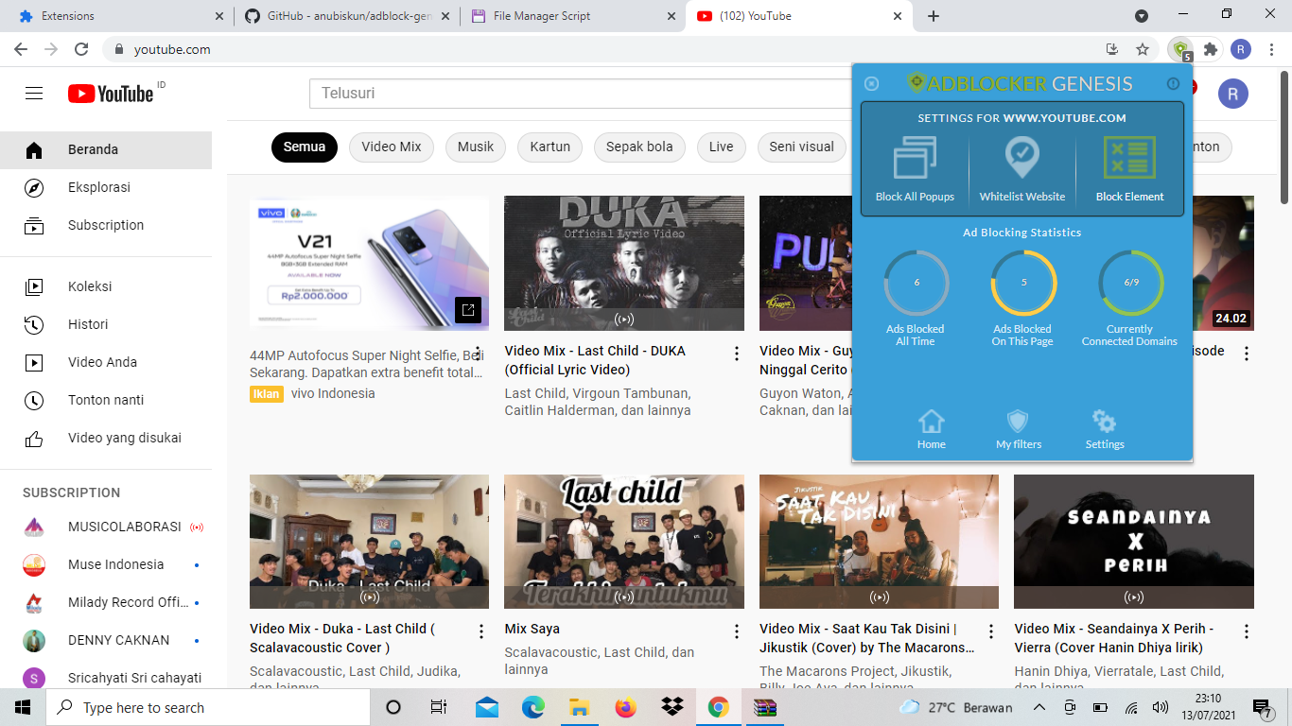This screenshot has width=1292, height=726.
Task: Click the Telusuri search field
Action: click(581, 93)
